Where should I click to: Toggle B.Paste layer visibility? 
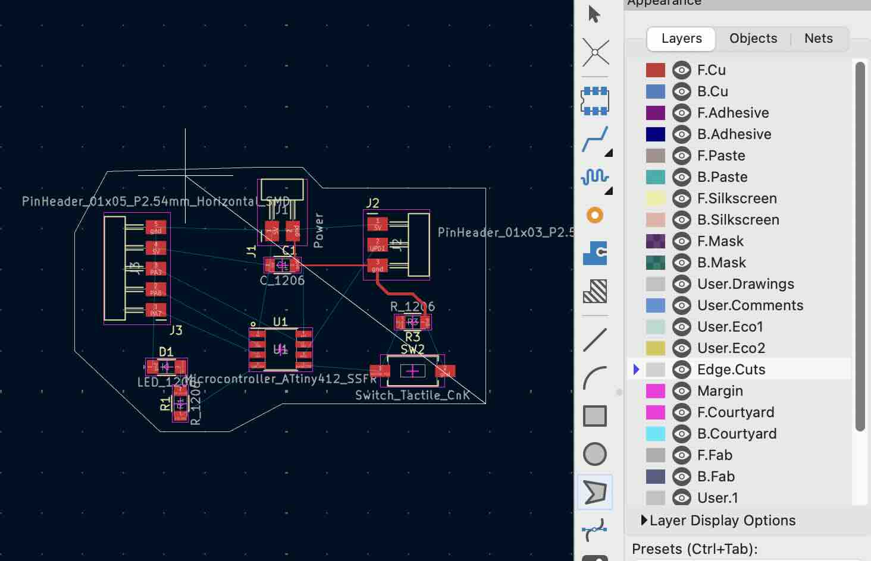tap(682, 177)
